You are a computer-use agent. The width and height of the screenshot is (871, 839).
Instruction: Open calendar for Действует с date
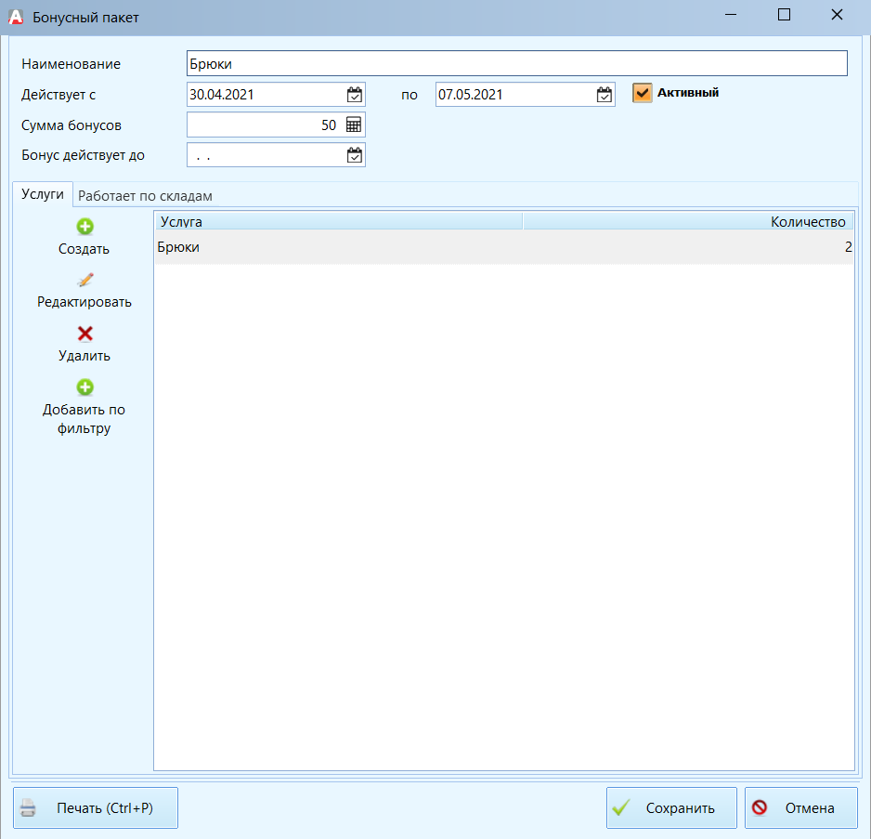coord(355,95)
